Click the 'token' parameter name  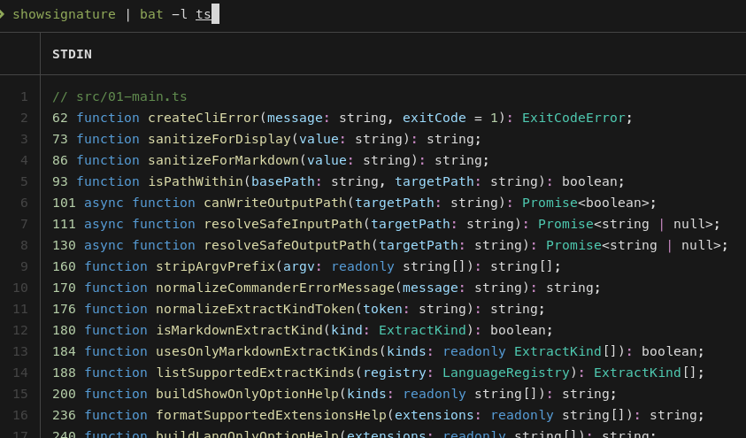click(382, 309)
